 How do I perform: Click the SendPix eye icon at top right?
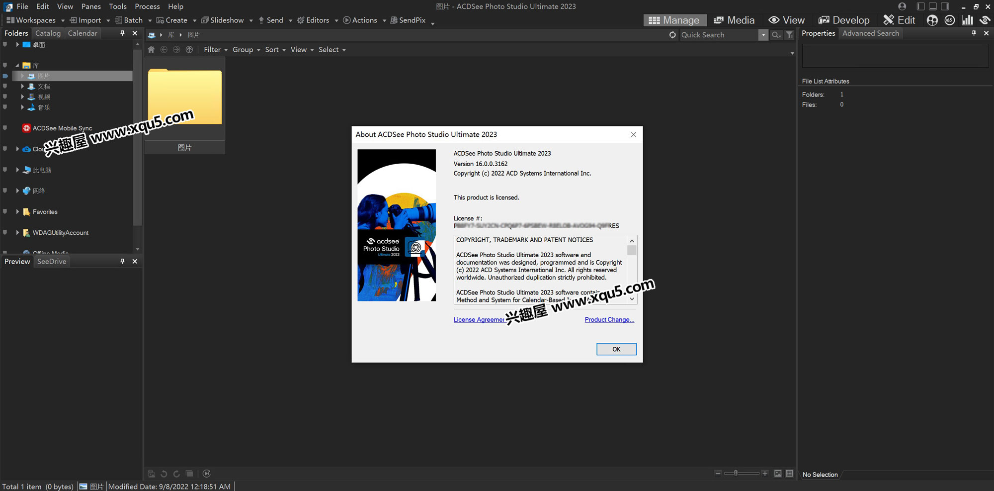[985, 20]
